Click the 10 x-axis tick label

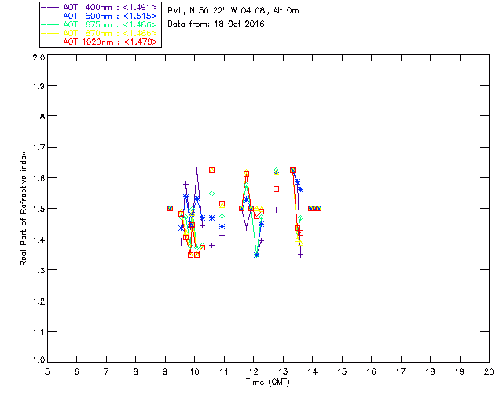coord(194,372)
